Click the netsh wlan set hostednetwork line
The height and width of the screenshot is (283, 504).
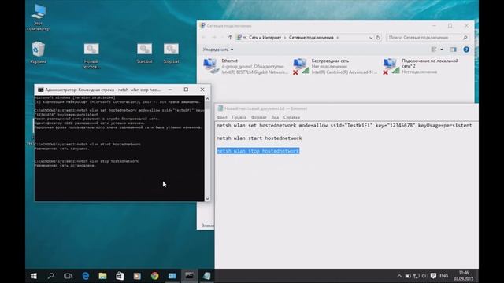click(344, 126)
